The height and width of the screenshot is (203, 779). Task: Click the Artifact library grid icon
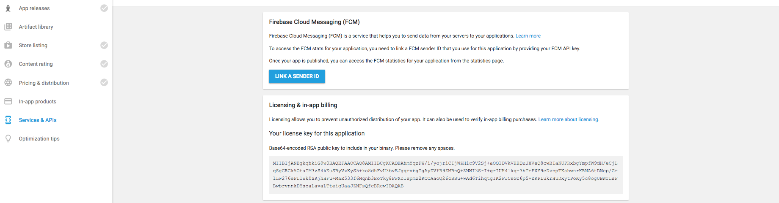(8, 27)
